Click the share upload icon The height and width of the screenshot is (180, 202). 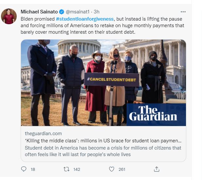pyautogui.click(x=156, y=169)
